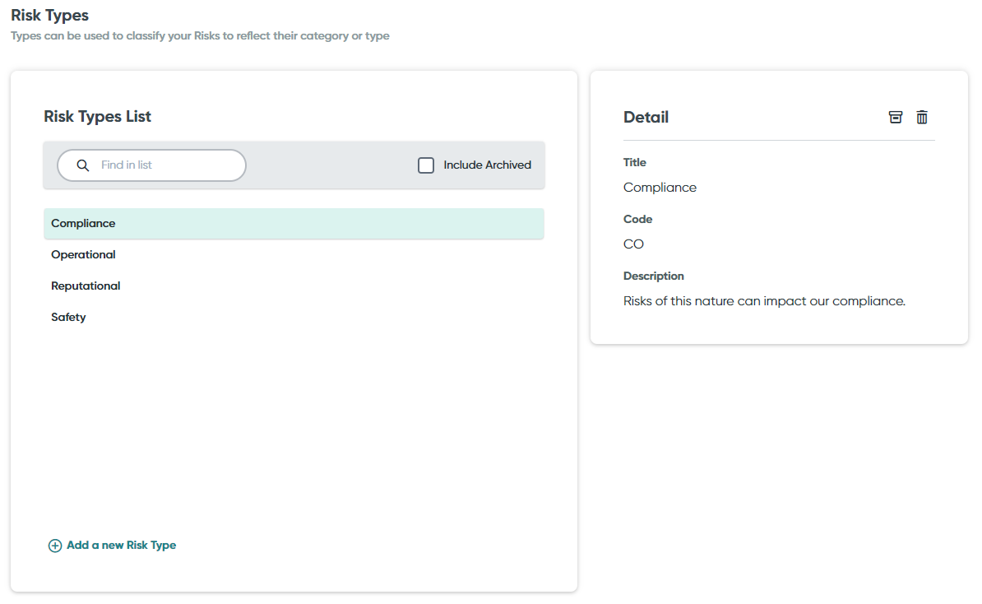This screenshot has width=982, height=604.
Task: Archive the Compliance risk type
Action: 896,117
